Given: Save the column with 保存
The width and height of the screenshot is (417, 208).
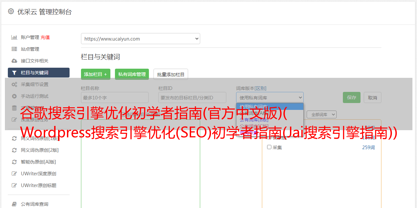Looking at the screenshot, I should 352,97.
